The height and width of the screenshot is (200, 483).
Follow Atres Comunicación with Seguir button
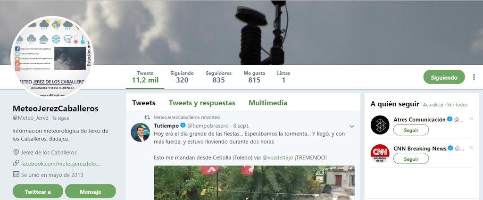coord(411,130)
